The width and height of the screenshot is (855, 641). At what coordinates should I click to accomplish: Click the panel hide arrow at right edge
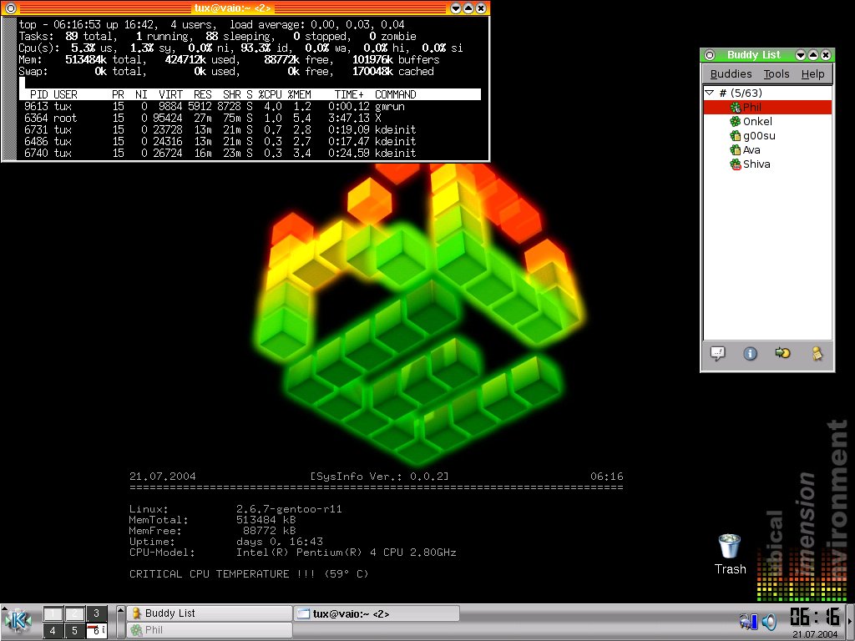click(850, 621)
